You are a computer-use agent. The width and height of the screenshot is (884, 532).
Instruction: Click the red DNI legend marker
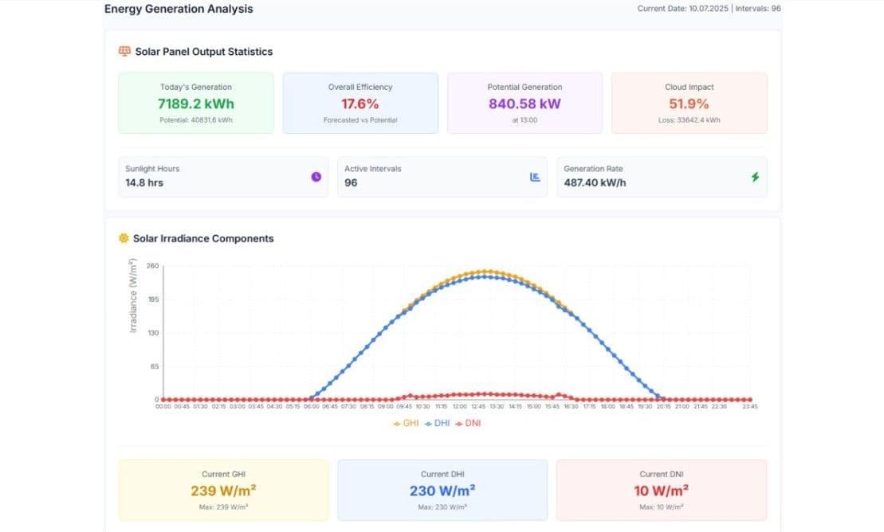coord(460,423)
